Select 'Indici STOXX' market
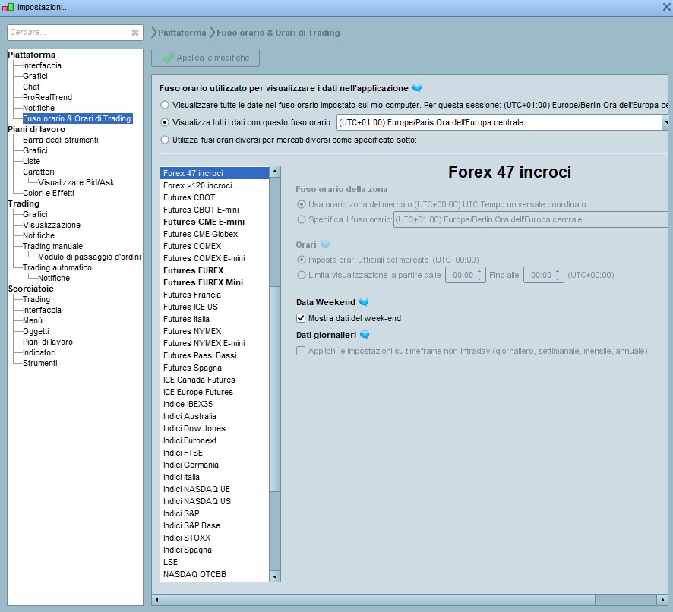 click(214, 538)
